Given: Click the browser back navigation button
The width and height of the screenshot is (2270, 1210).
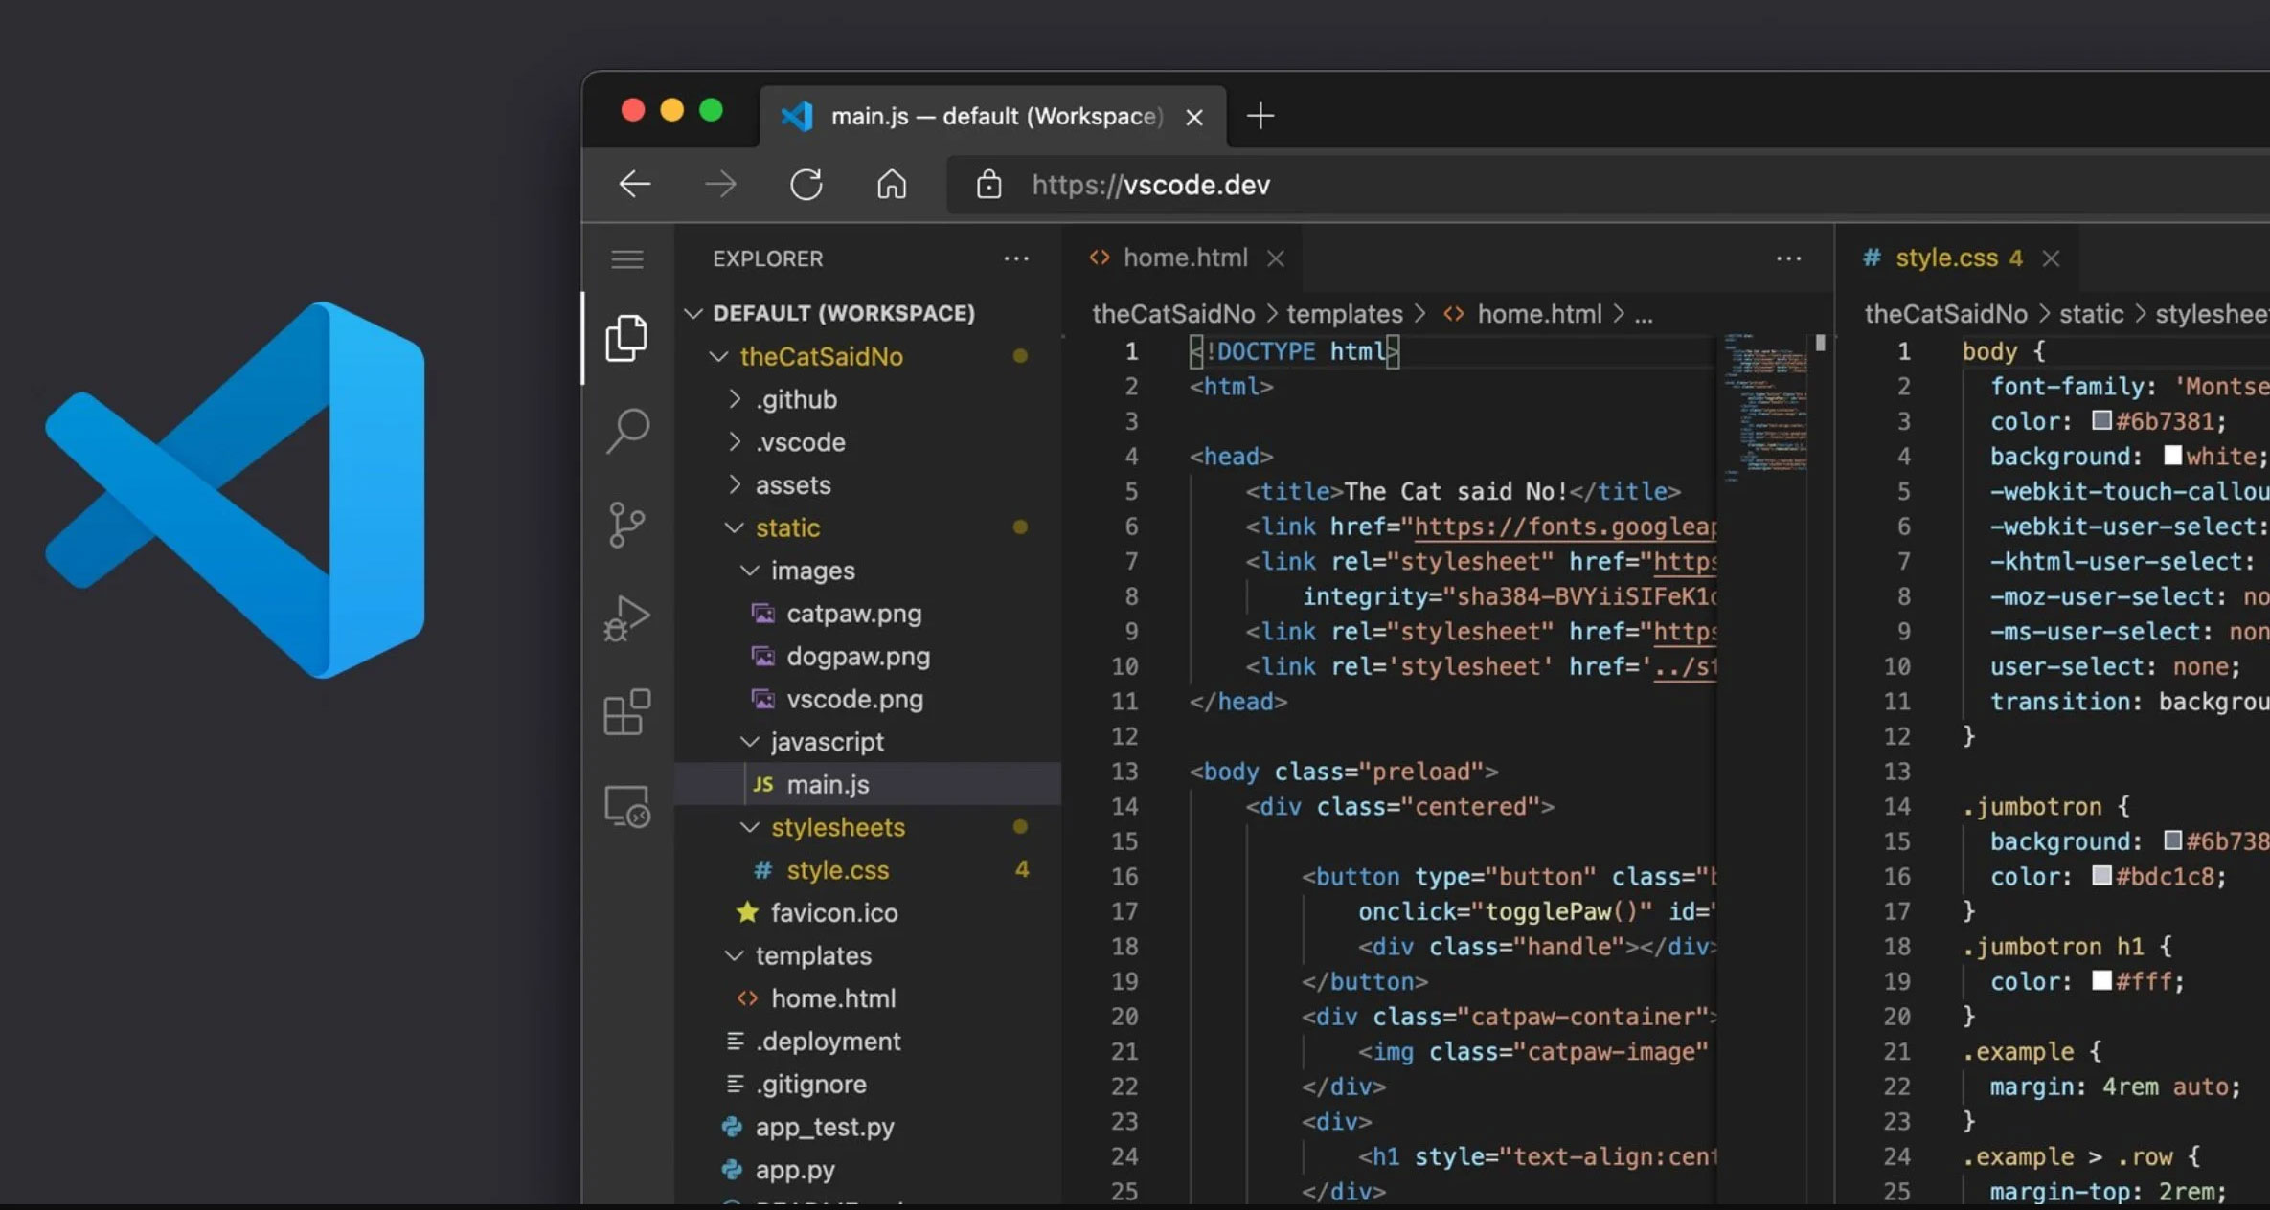Looking at the screenshot, I should point(635,183).
